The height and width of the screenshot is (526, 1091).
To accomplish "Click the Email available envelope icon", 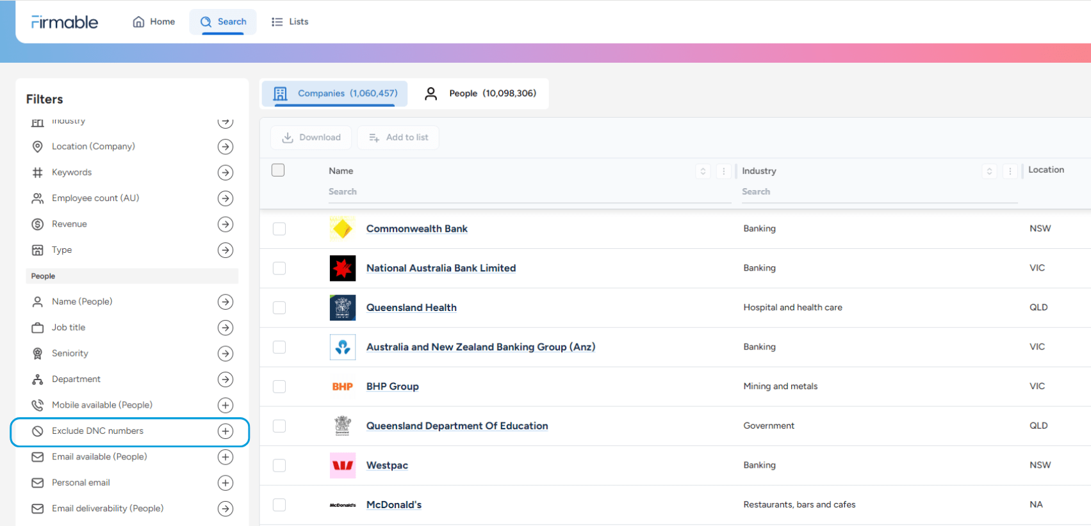I will click(x=38, y=457).
